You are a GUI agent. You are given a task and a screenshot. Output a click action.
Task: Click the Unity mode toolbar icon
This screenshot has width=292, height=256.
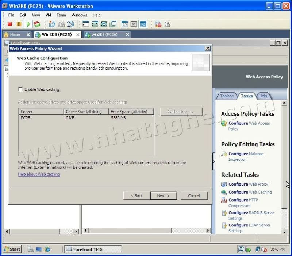113,24
